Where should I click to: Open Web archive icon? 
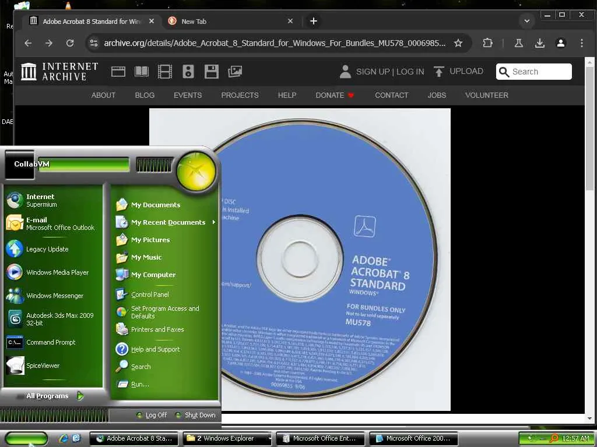tap(118, 72)
